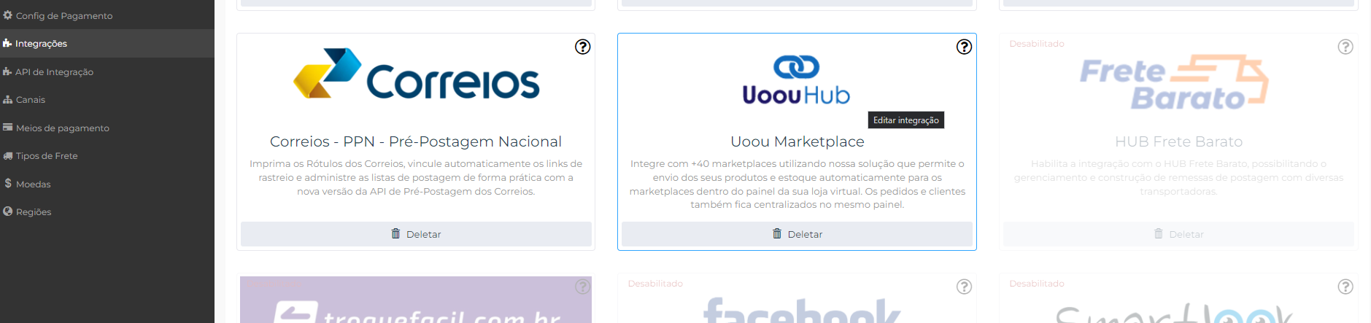This screenshot has height=323, width=1371.
Task: Delete the Uoou Marketplace integration
Action: [797, 234]
